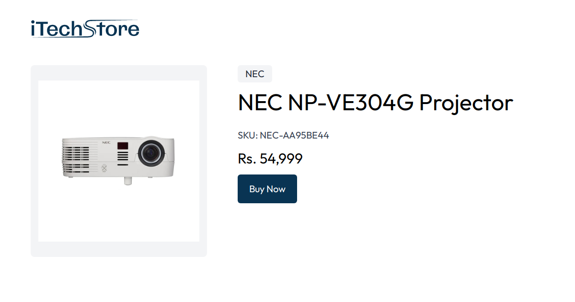Open the NEC category label
This screenshot has width=575, height=302.
[x=254, y=74]
